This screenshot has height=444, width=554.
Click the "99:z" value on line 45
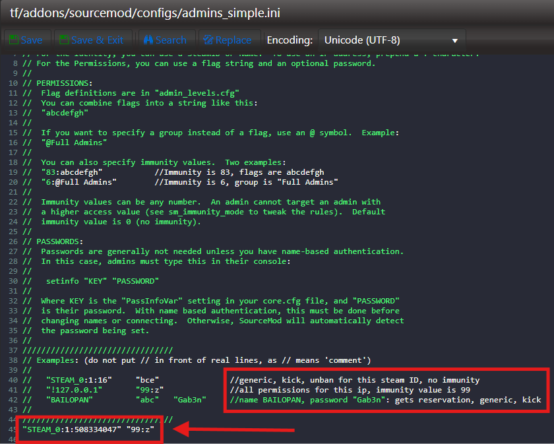point(140,429)
